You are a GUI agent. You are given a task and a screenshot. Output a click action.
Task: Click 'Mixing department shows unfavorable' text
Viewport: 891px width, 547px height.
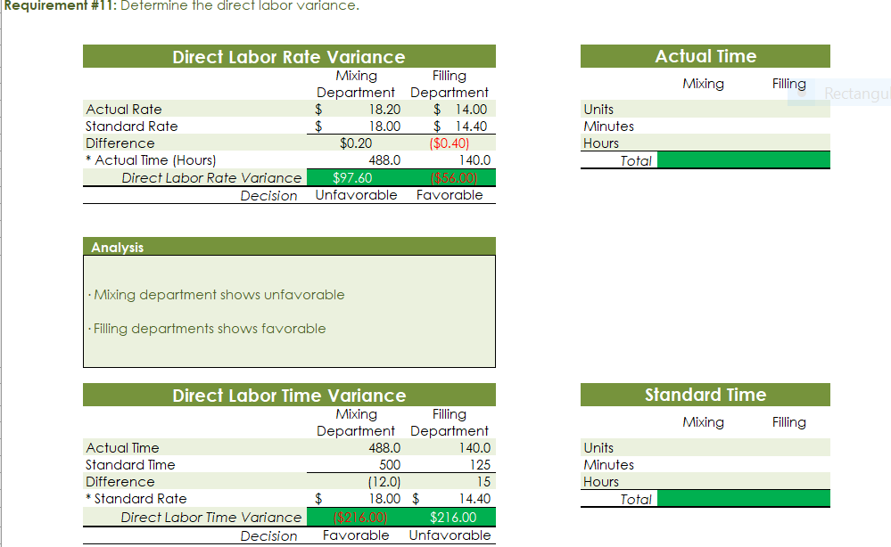(219, 295)
